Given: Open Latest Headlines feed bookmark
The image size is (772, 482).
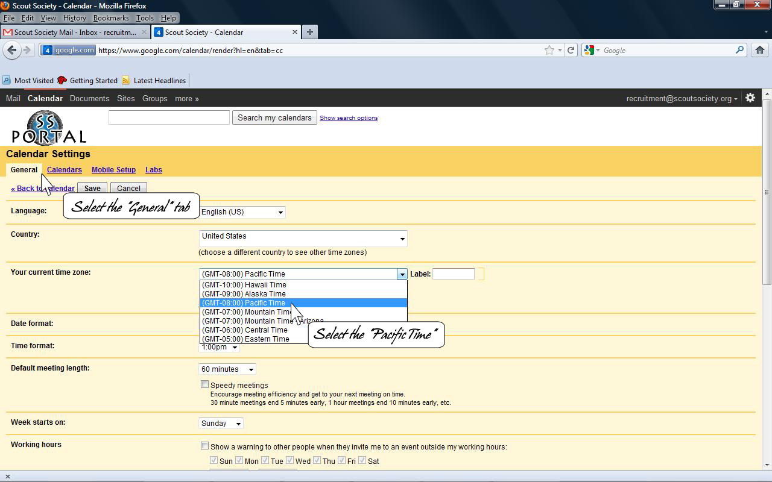Looking at the screenshot, I should click(154, 80).
